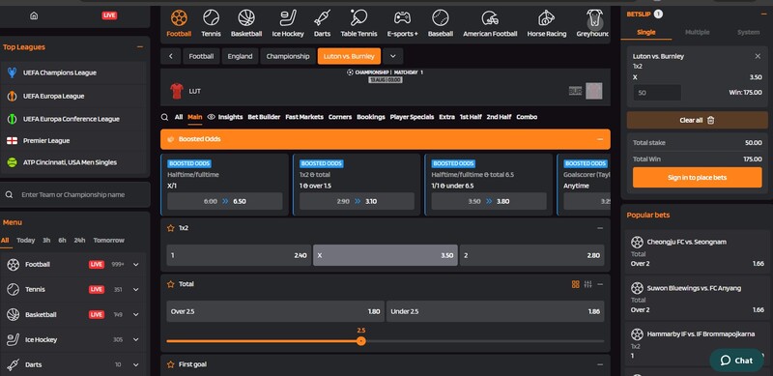Expand Darts in the Menu list

[x=136, y=364]
